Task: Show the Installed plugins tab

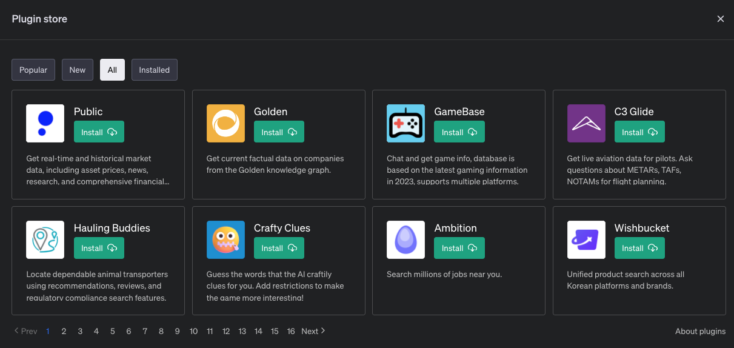Action: 155,70
